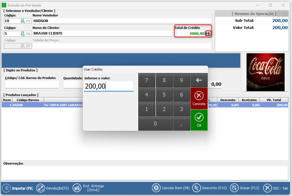Click the product barcode input field
This screenshot has width=292, height=196.
(x=32, y=84)
